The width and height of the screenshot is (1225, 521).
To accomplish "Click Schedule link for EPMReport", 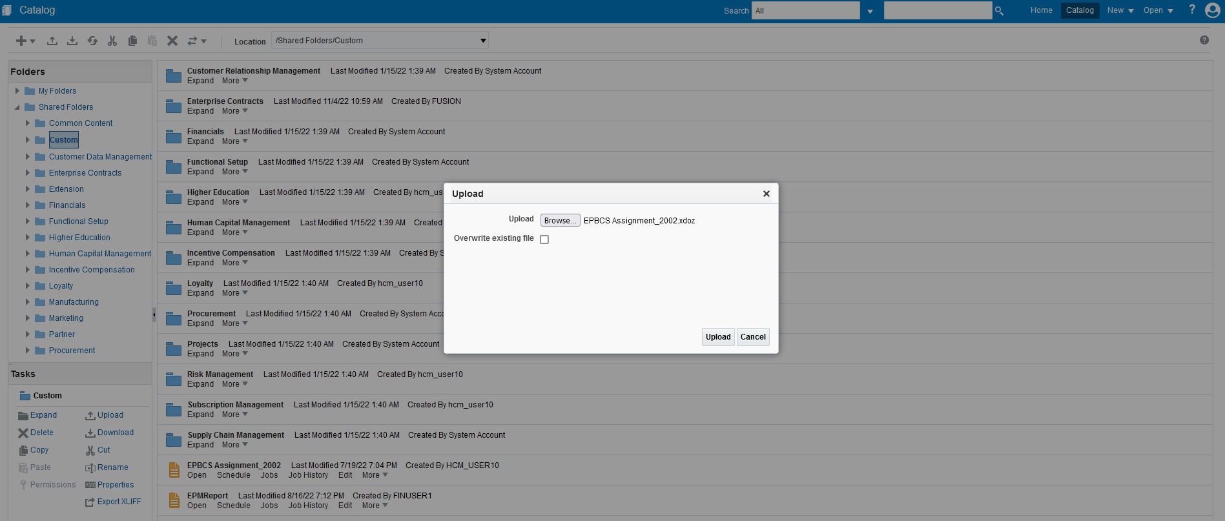I will click(234, 506).
